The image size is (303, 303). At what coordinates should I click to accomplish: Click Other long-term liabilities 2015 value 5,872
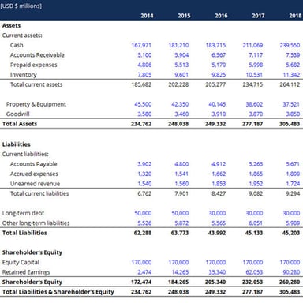(181, 223)
